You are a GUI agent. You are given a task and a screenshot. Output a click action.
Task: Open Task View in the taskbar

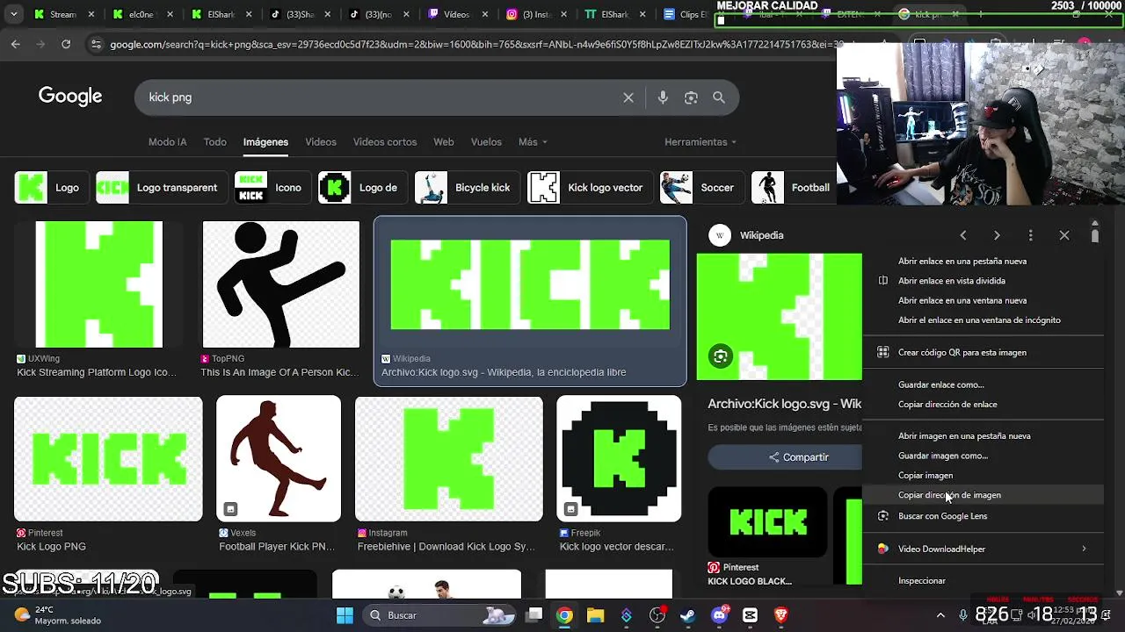click(x=533, y=615)
